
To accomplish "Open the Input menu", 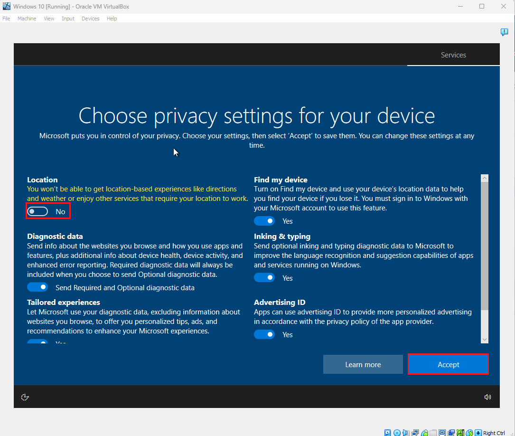I will coord(68,19).
